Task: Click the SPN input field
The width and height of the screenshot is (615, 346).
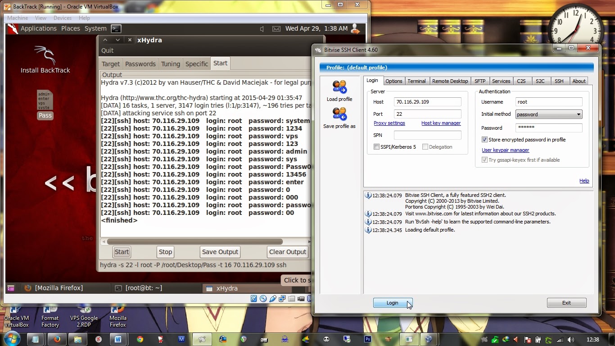Action: pyautogui.click(x=428, y=135)
